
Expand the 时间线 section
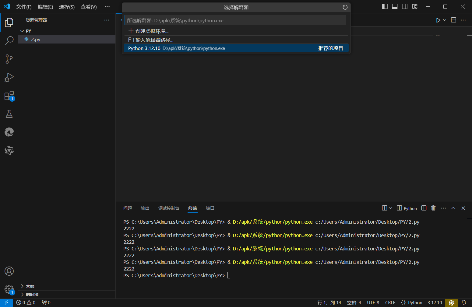point(67,295)
